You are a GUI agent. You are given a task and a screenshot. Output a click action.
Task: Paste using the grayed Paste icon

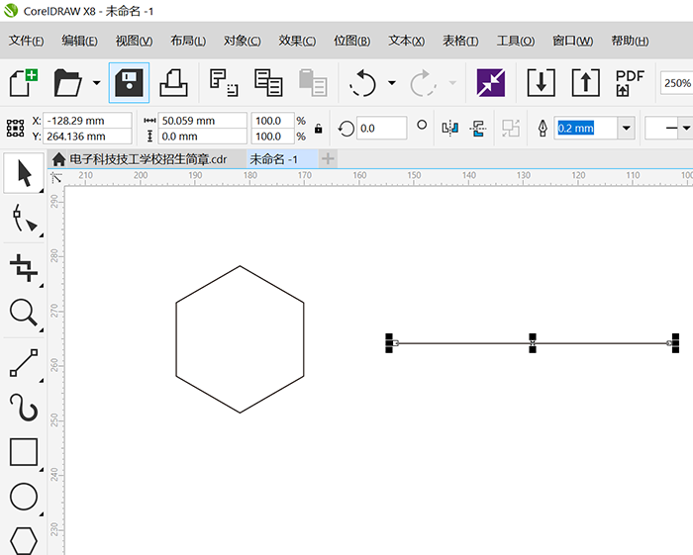click(313, 82)
